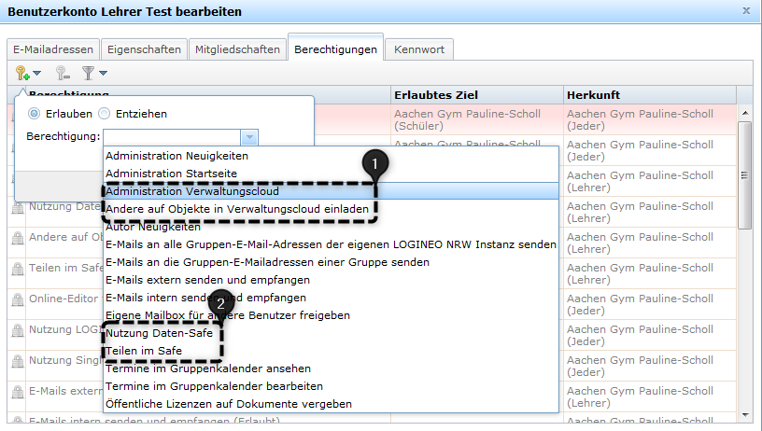Switch to the Mitgliedschaften tab
The image size is (762, 431).
click(x=237, y=49)
